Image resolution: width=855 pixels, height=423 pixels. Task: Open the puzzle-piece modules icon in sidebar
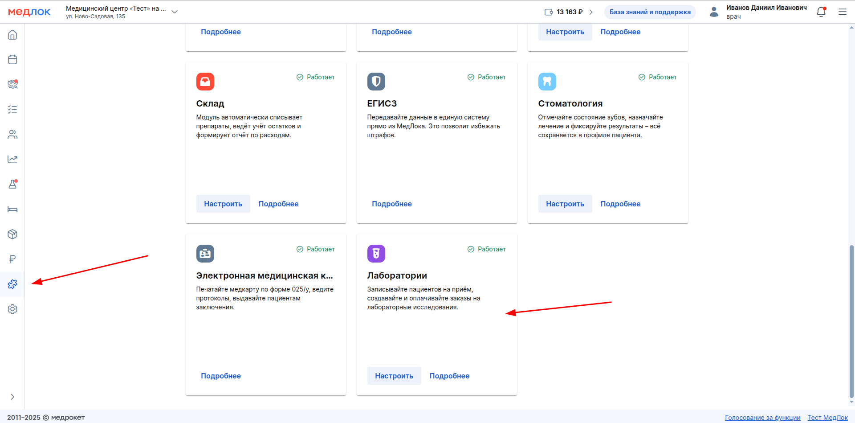point(12,284)
